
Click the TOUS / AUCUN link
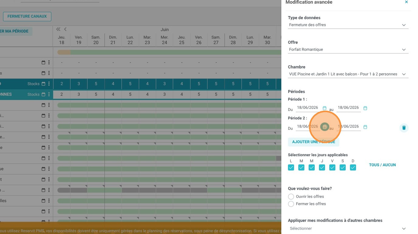(382, 165)
